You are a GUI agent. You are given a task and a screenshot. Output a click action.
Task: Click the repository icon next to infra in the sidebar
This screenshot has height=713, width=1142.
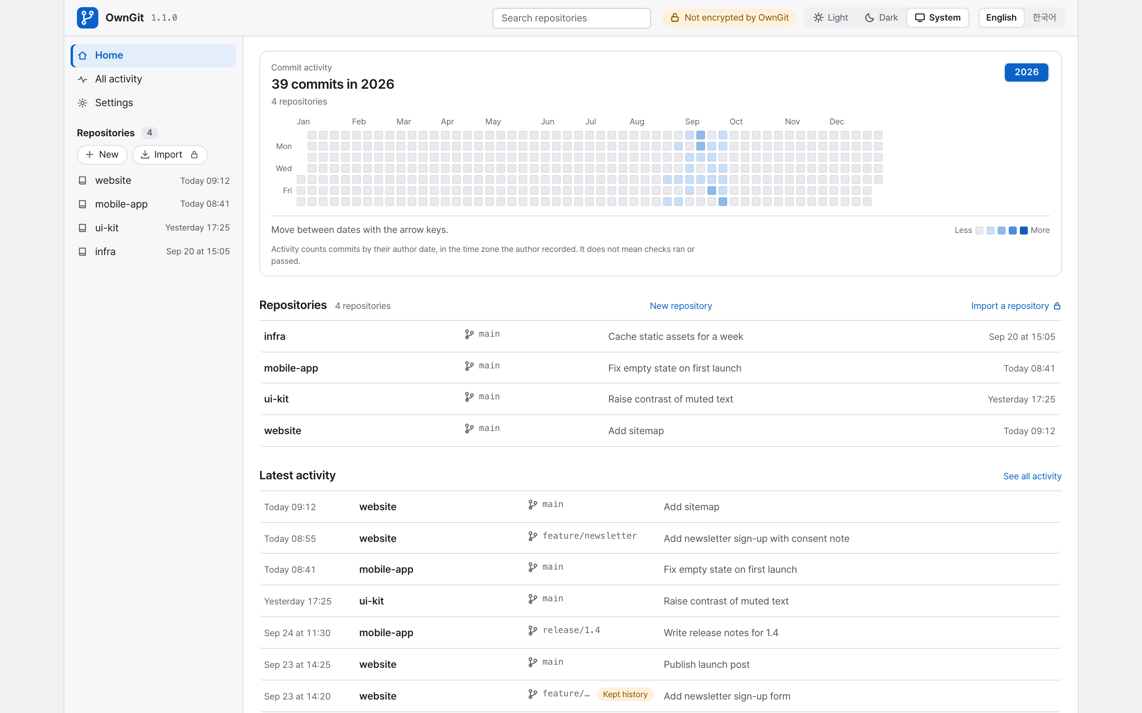click(82, 252)
